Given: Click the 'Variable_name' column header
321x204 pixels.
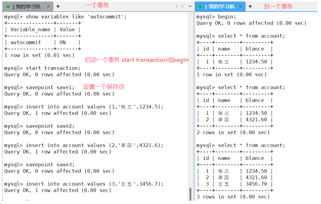Looking at the screenshot, I should (x=30, y=30).
